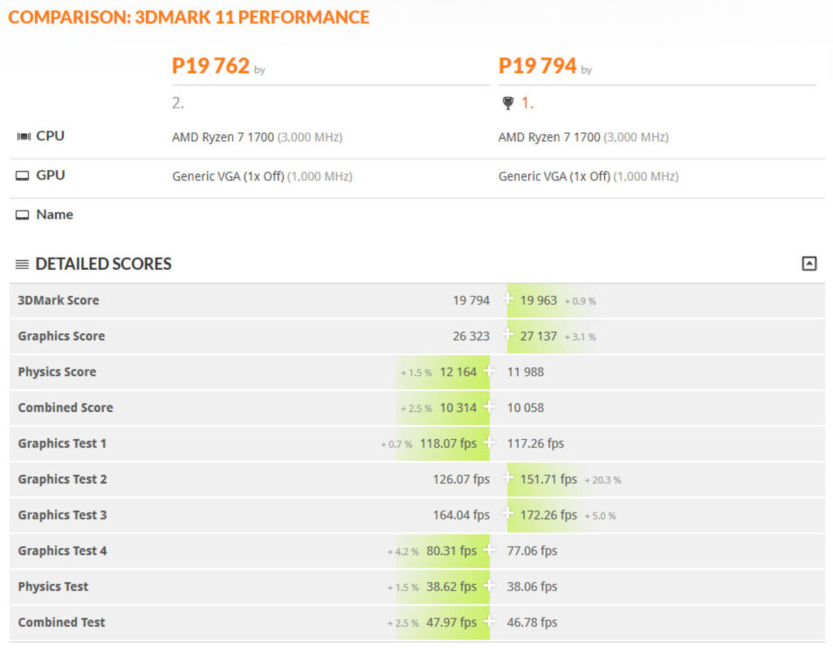The height and width of the screenshot is (652, 833).
Task: Click the 126.07 fps value
Action: pyautogui.click(x=461, y=479)
